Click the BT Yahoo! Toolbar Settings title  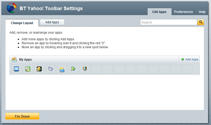pyautogui.click(x=51, y=8)
